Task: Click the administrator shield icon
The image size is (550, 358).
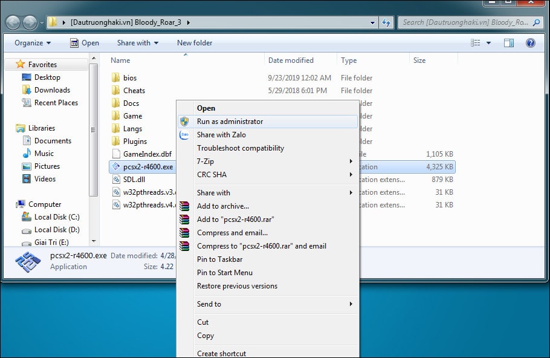Action: (184, 122)
